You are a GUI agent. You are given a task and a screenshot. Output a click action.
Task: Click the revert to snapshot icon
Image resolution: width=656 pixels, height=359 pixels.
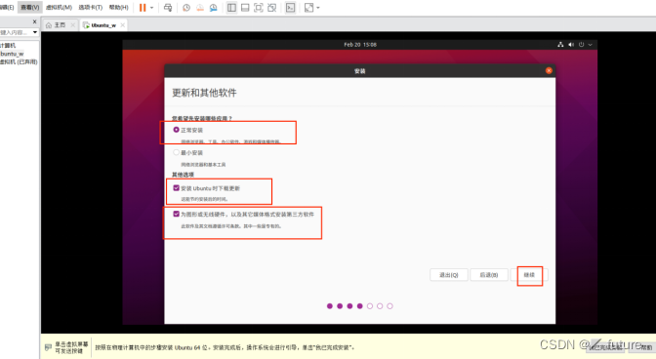click(200, 8)
